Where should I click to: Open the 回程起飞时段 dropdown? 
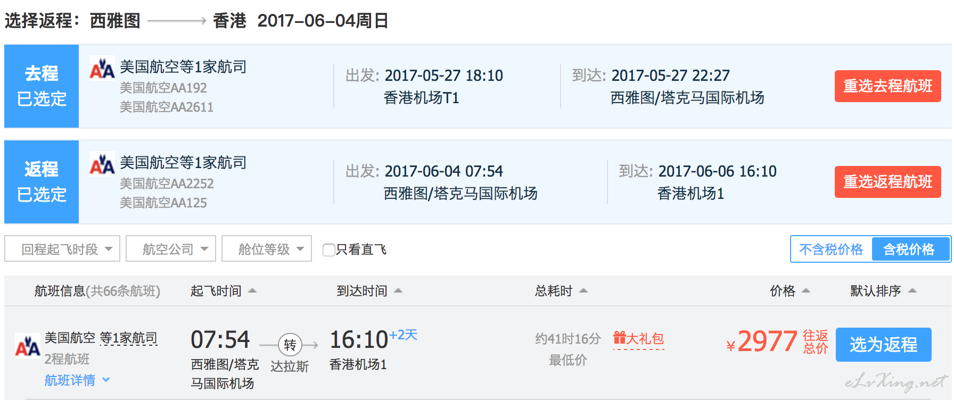tap(62, 249)
